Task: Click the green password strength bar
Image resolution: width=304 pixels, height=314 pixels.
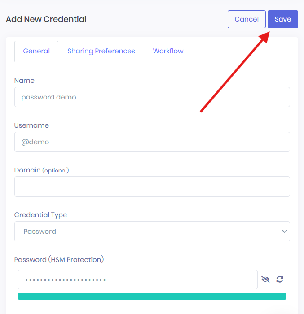Action: pos(152,296)
